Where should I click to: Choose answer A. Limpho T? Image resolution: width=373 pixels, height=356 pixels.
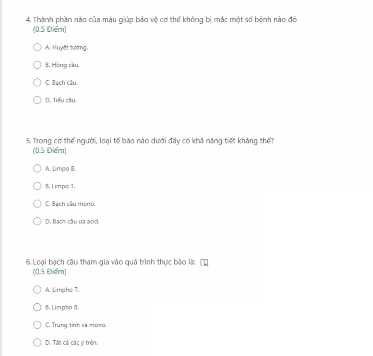[x=38, y=290]
